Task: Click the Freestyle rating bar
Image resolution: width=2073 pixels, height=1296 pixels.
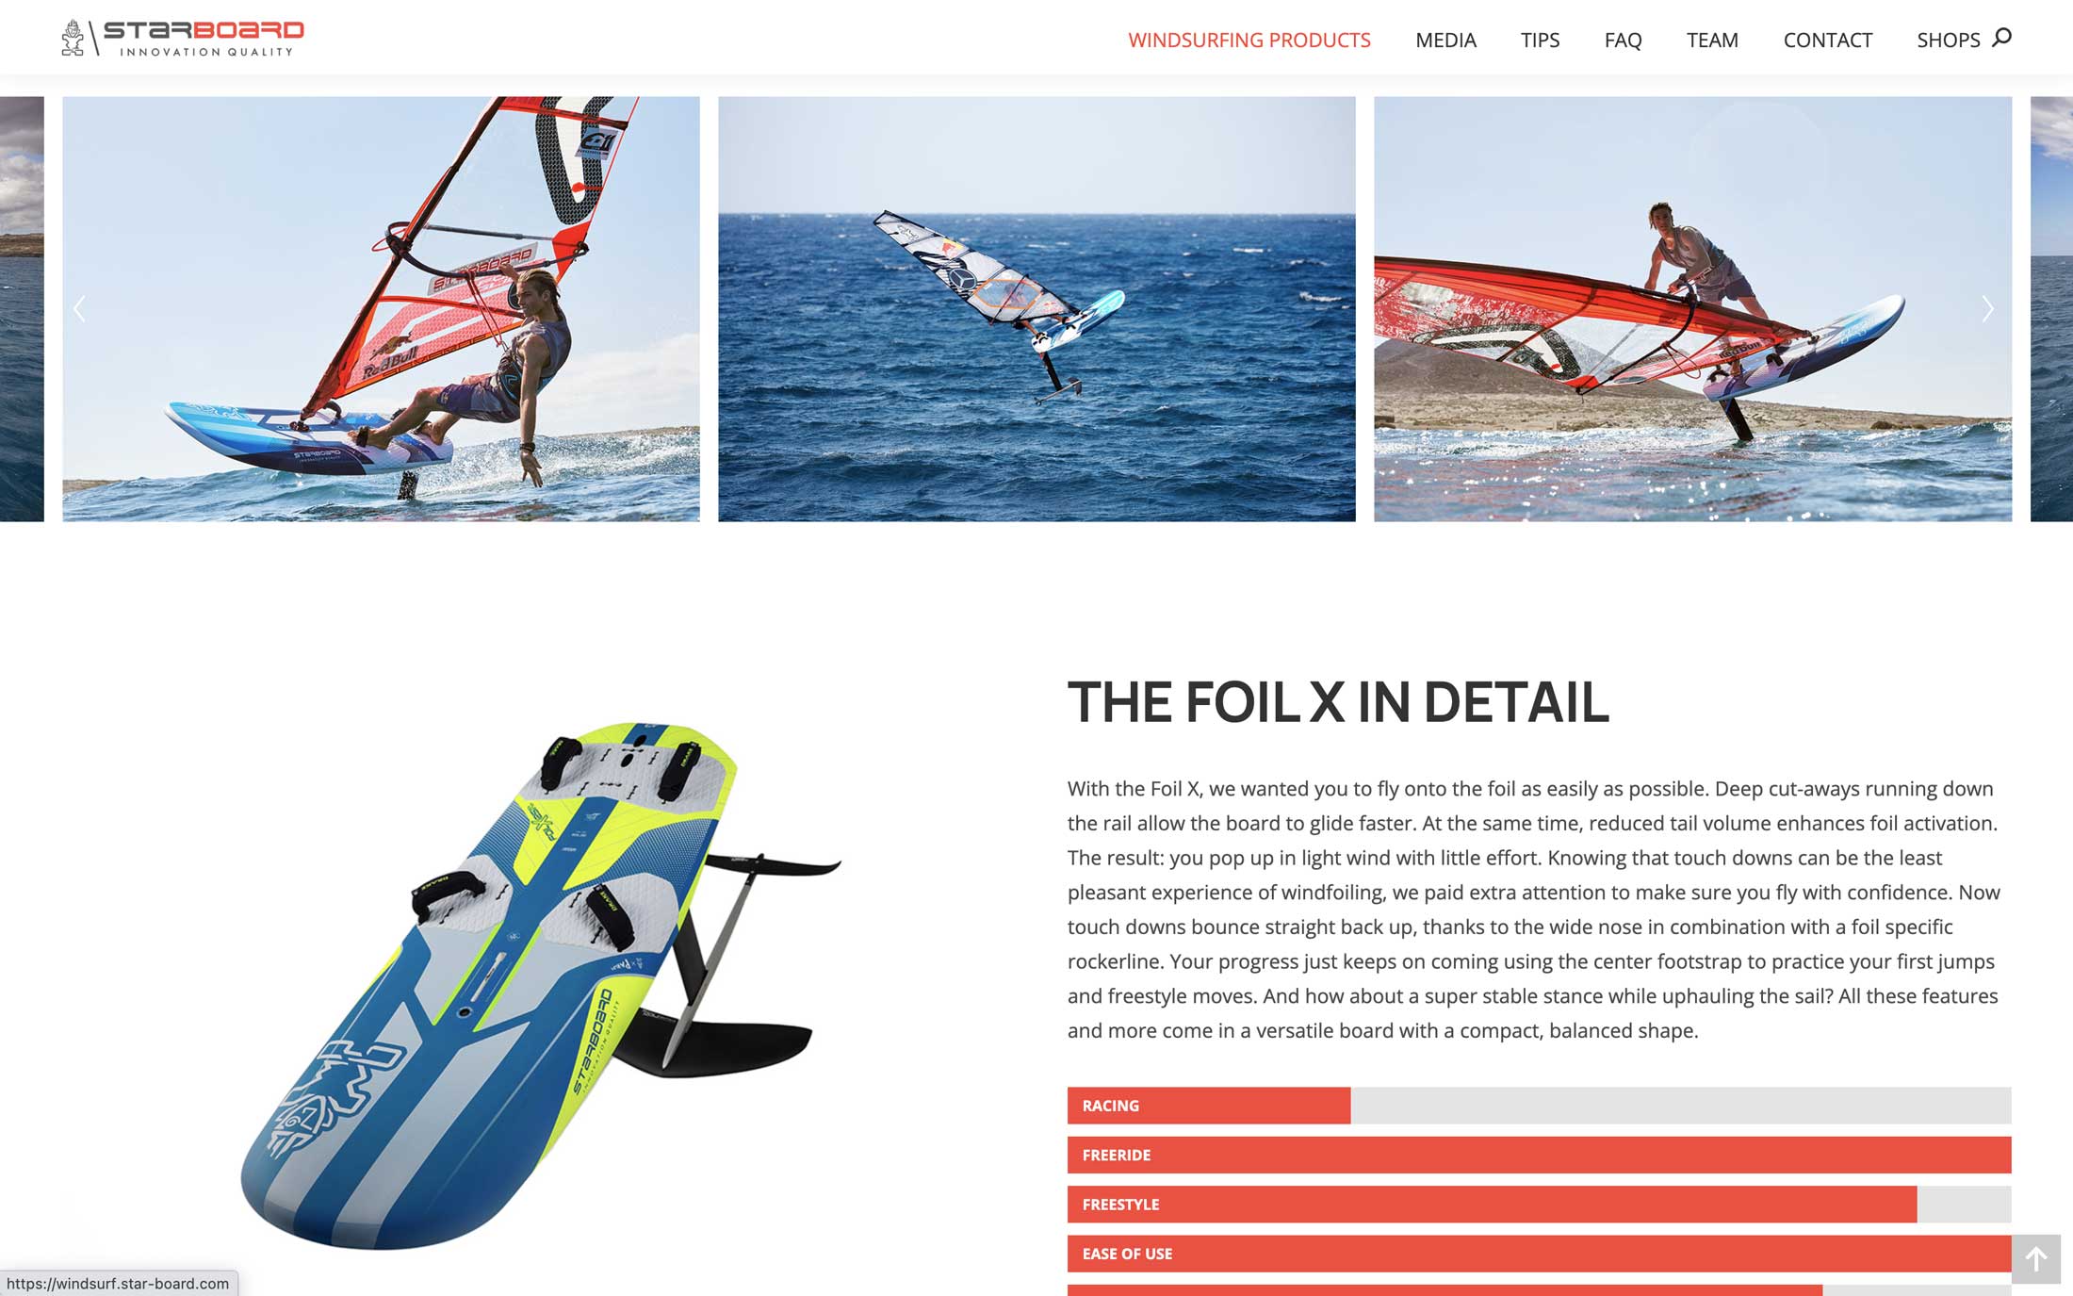Action: click(x=1539, y=1204)
